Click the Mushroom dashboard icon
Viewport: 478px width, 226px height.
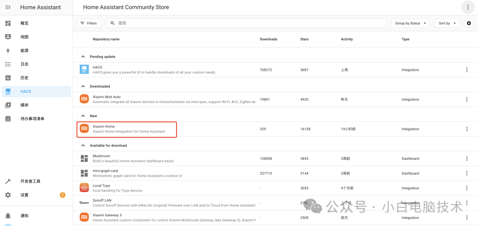[84, 158]
